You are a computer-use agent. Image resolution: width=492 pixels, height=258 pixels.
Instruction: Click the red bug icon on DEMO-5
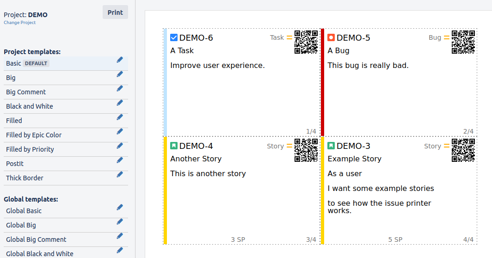pos(331,37)
